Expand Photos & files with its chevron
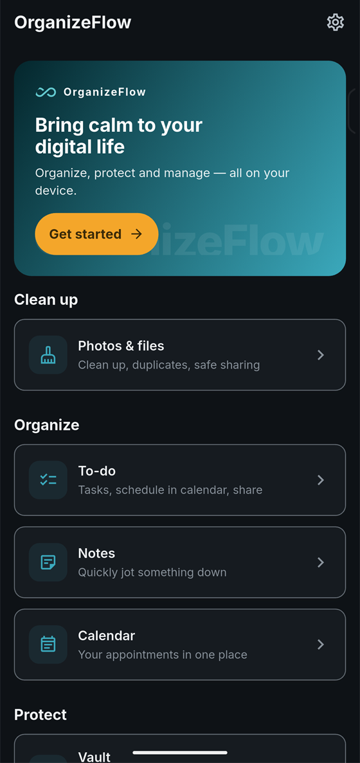Screen dimensions: 360x763 click(x=321, y=354)
